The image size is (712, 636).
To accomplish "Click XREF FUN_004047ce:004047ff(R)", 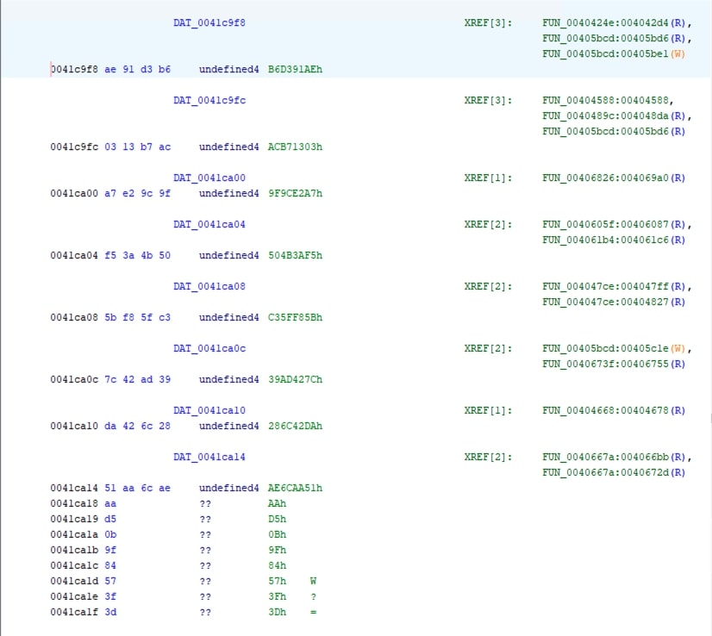I will pyautogui.click(x=612, y=286).
